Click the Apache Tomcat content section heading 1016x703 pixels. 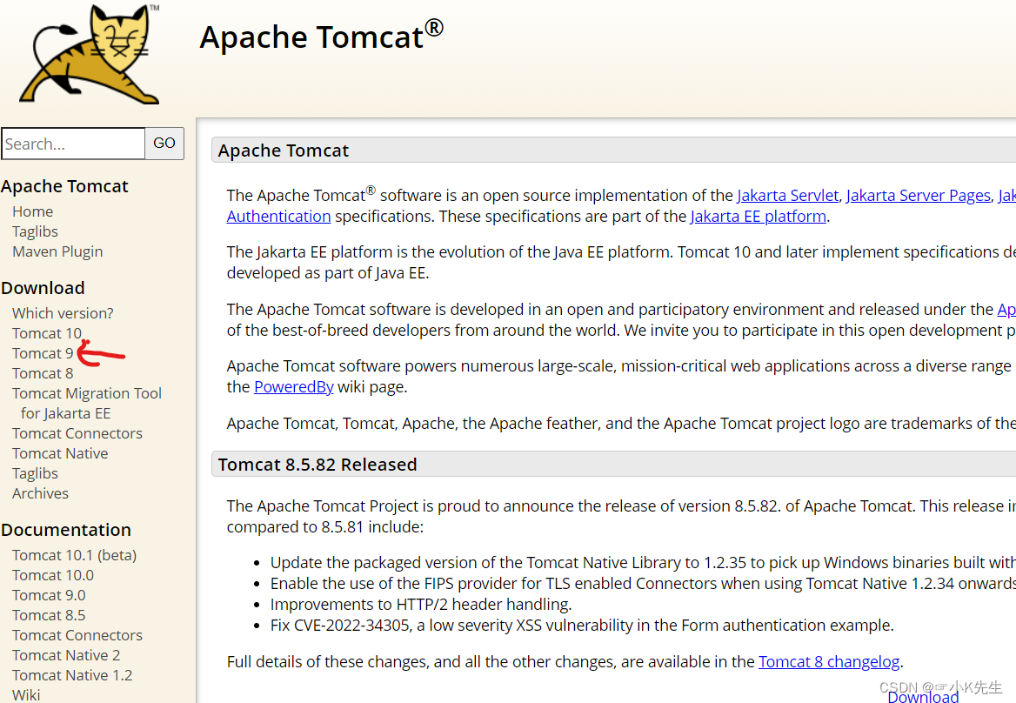[284, 151]
